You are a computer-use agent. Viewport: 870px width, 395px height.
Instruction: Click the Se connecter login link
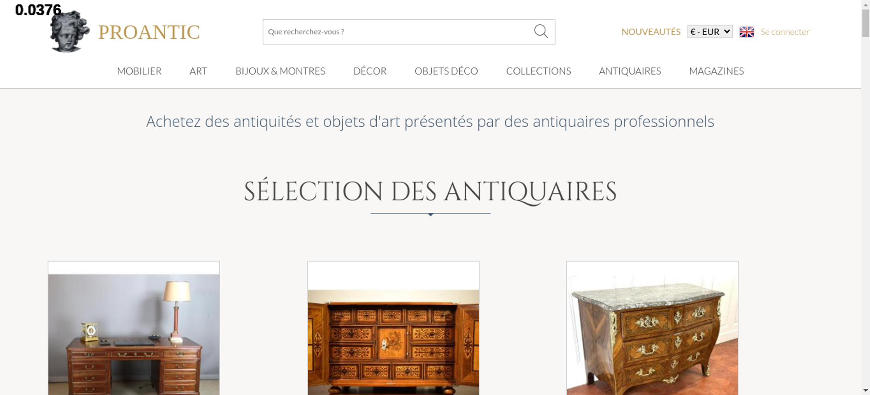[785, 32]
